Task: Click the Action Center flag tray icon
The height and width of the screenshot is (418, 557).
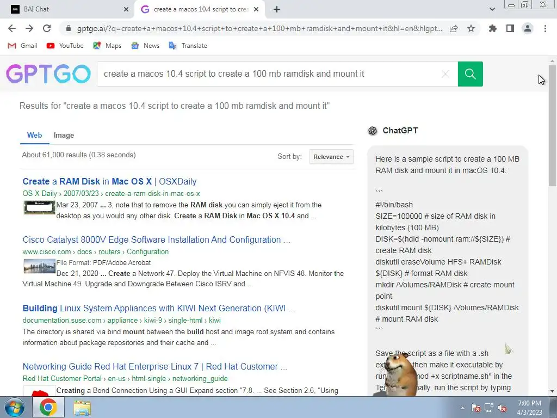Action: point(475,408)
